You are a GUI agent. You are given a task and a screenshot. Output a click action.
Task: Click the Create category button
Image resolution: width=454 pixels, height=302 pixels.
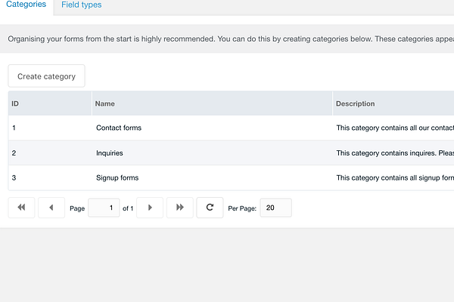(x=47, y=76)
